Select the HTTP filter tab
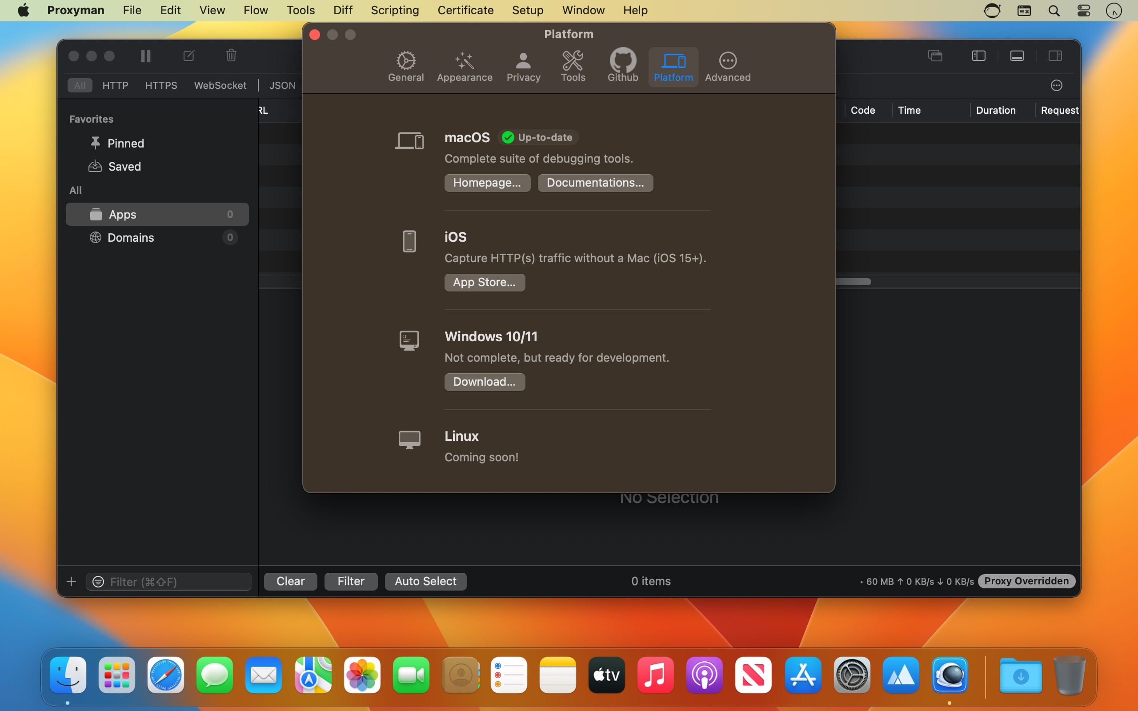 (x=115, y=85)
